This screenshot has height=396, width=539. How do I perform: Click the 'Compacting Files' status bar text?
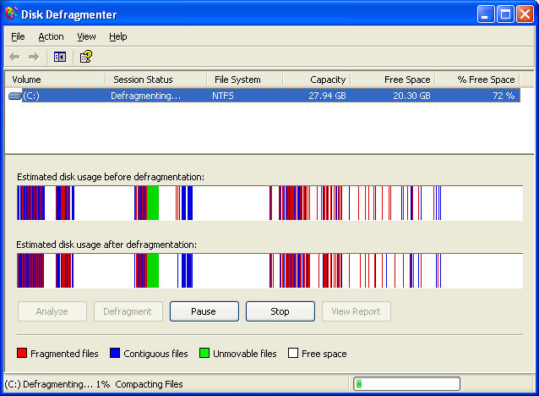[x=149, y=384]
